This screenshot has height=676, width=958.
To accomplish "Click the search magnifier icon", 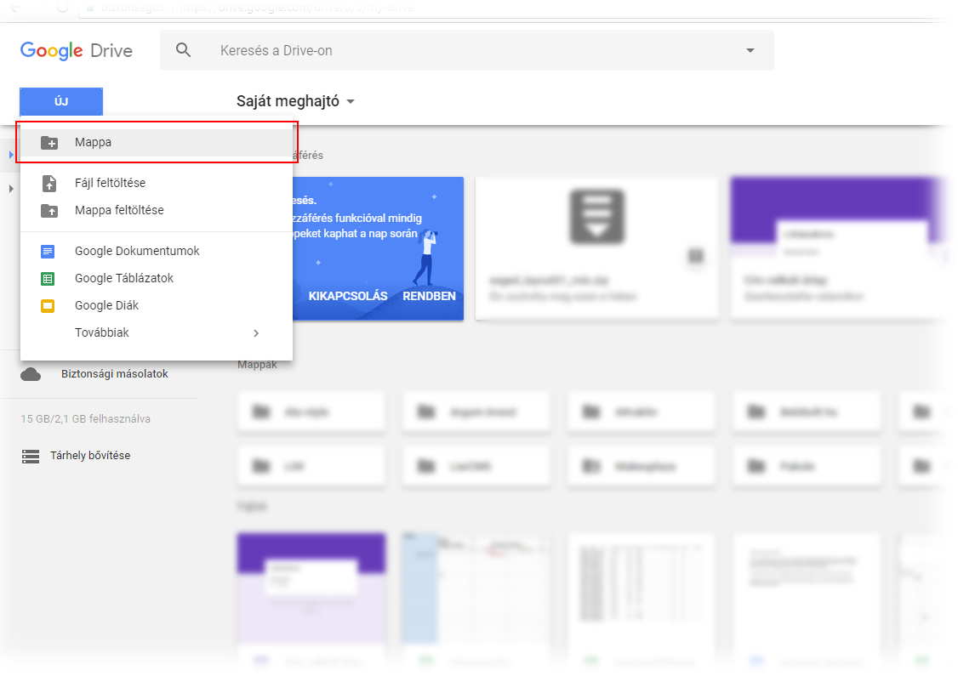I will pos(183,50).
